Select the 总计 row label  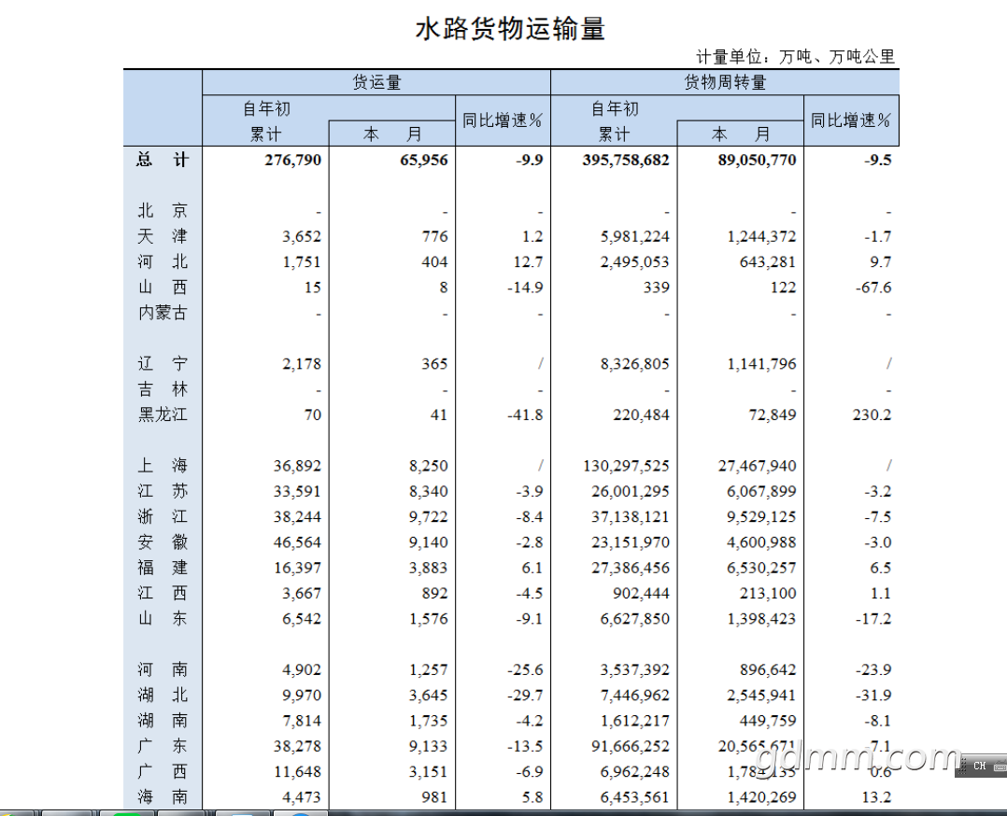tap(163, 160)
